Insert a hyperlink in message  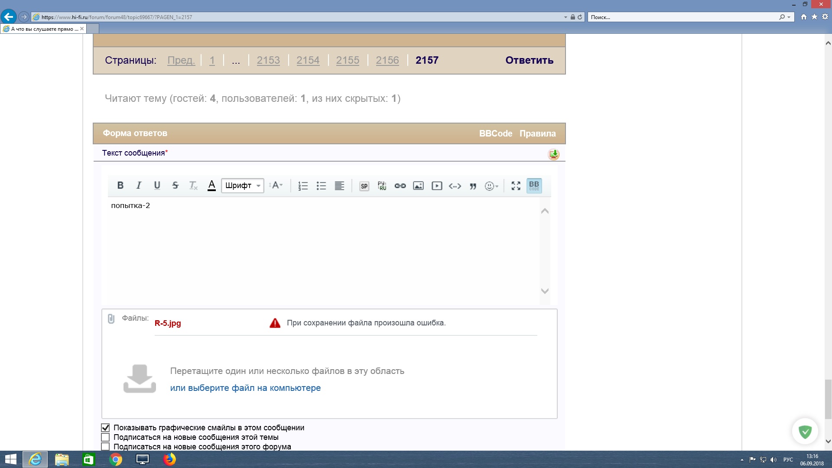click(x=400, y=186)
